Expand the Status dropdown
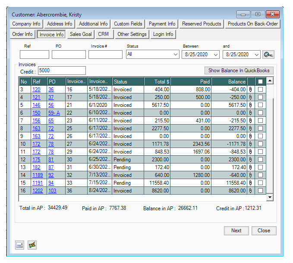The height and width of the screenshot is (263, 293). point(175,55)
